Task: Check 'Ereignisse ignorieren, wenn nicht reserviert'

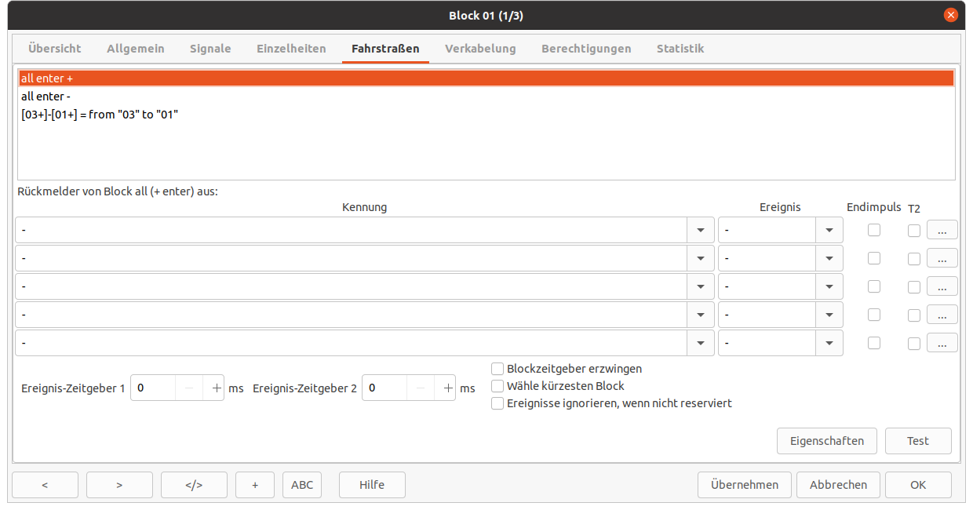Action: coord(497,403)
